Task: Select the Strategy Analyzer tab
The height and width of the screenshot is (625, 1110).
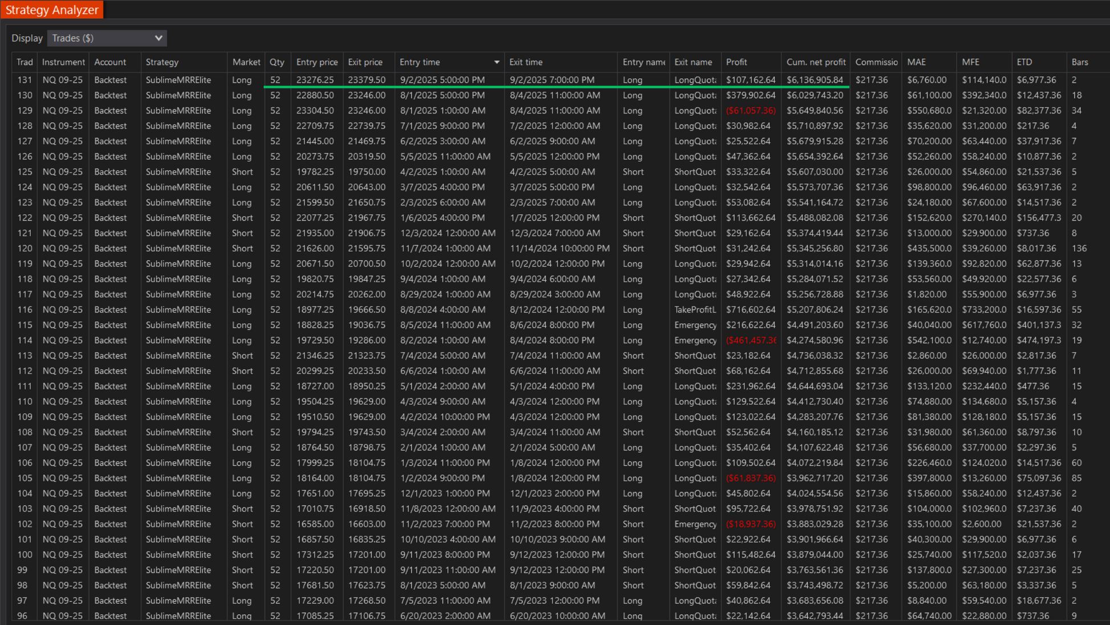Action: click(x=52, y=10)
